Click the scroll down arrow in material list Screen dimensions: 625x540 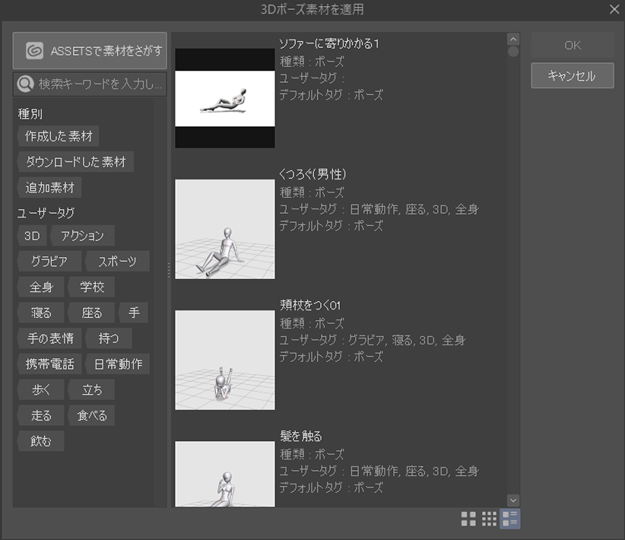[x=513, y=500]
